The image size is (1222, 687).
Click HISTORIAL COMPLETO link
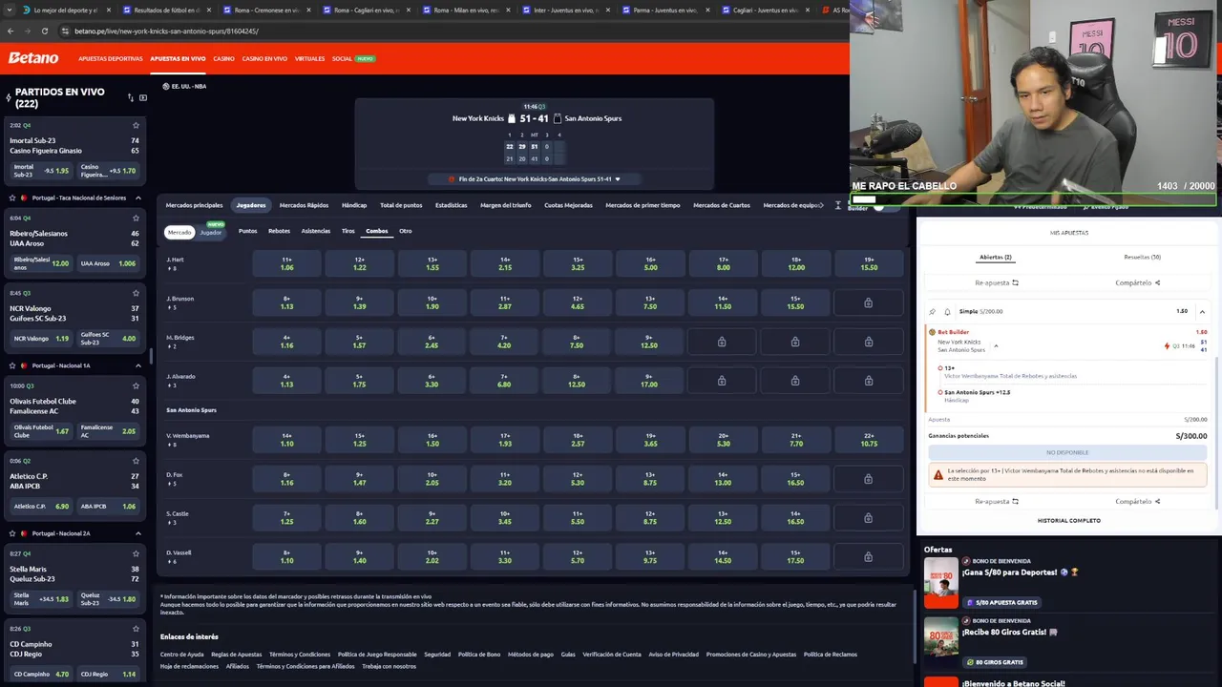(x=1069, y=520)
